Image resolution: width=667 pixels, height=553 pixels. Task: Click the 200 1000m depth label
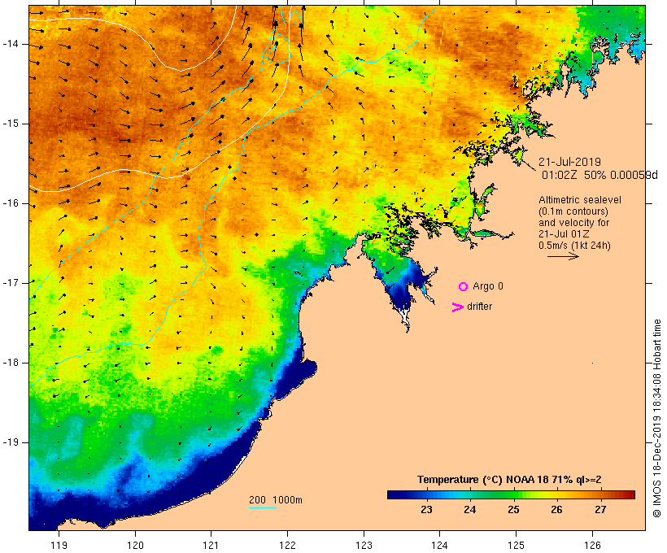[276, 500]
